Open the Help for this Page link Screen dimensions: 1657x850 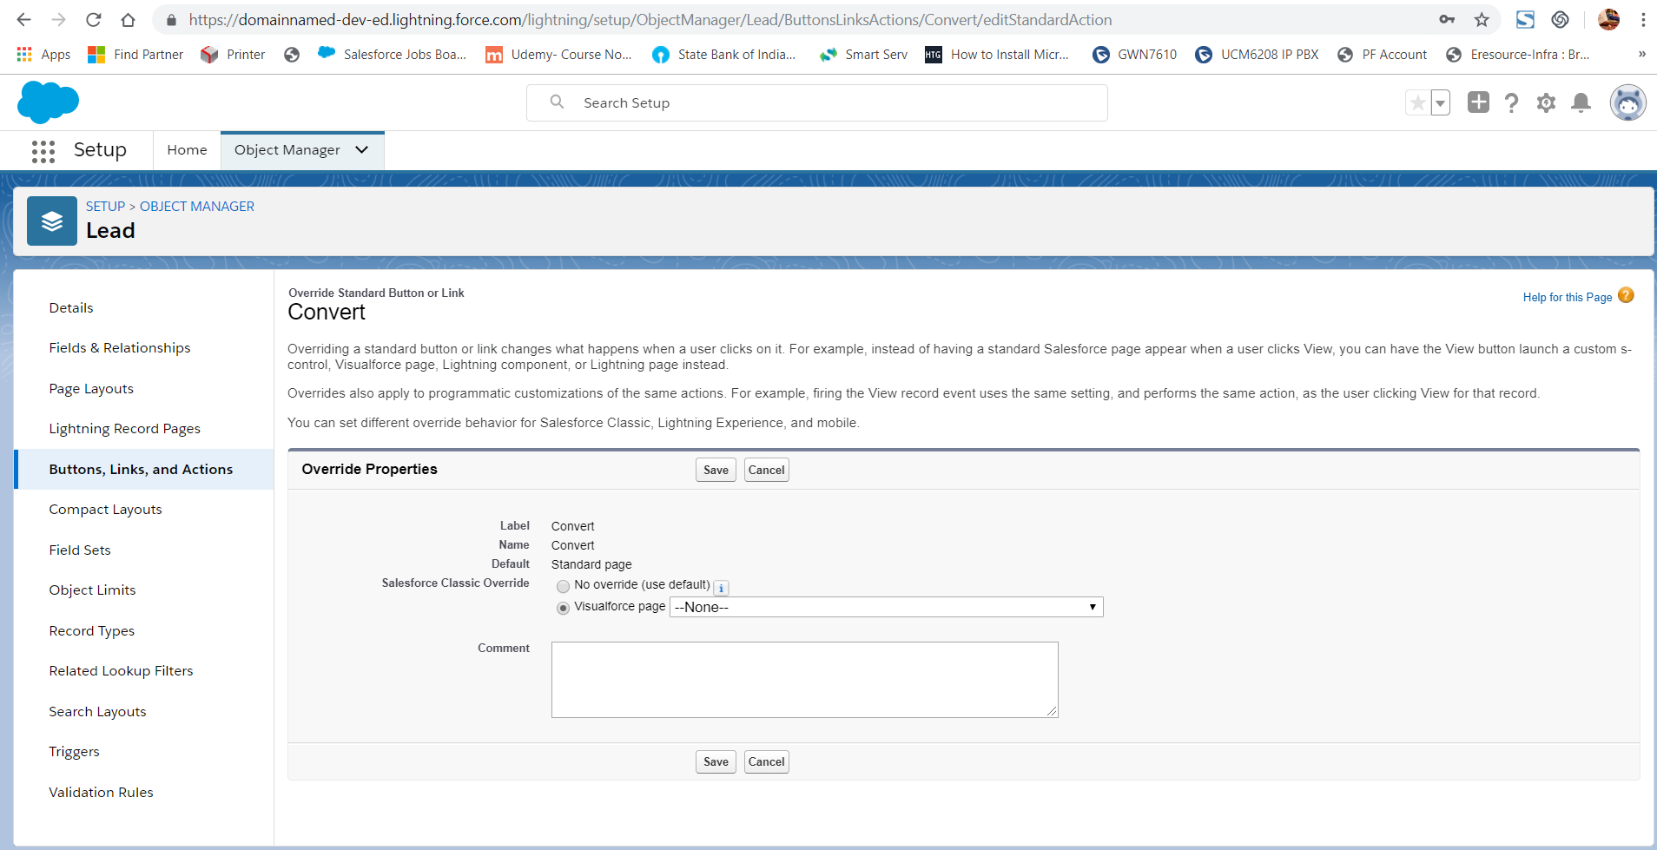pyautogui.click(x=1568, y=297)
